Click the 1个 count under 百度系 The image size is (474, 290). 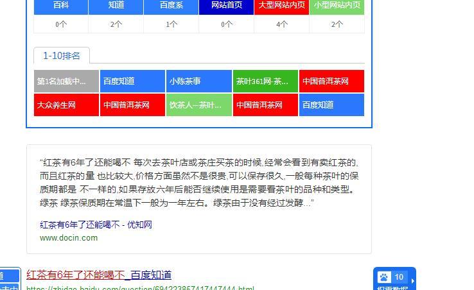[x=171, y=24]
